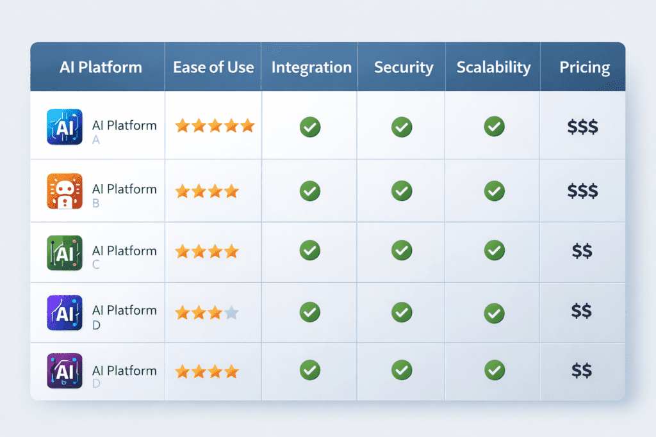Click the Scalability checkmark for AI Platform A
656x437 pixels.
tap(494, 126)
